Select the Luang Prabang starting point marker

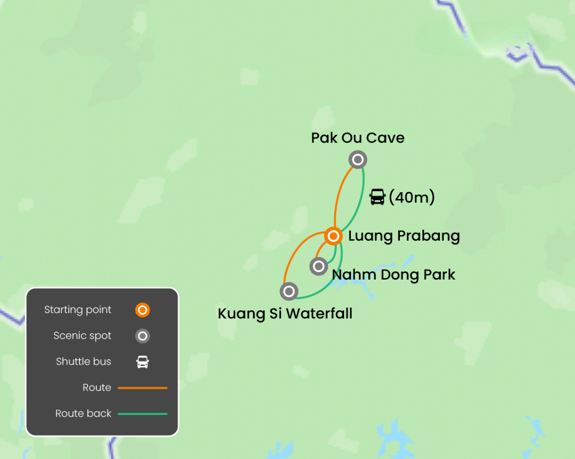click(333, 236)
